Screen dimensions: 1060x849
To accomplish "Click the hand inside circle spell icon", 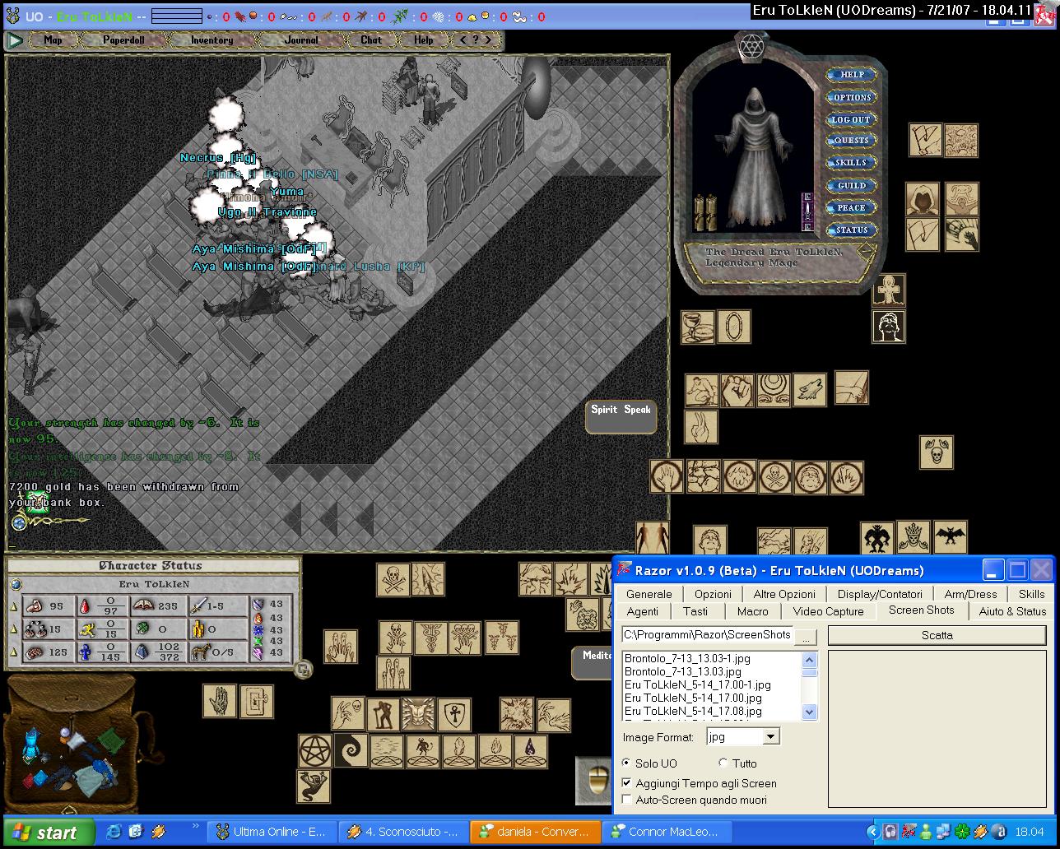I will click(666, 477).
